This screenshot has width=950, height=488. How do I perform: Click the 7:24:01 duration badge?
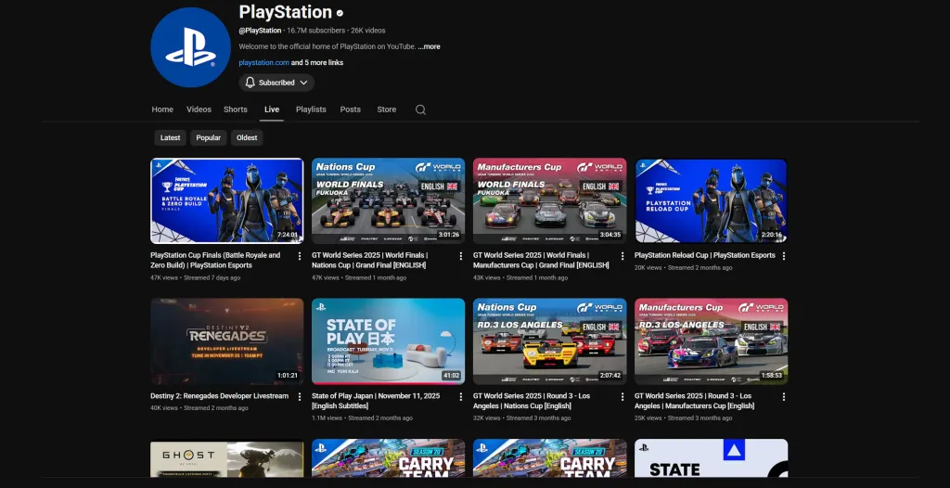[288, 235]
